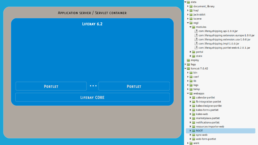Expand the portal folder arrow

click(190, 52)
